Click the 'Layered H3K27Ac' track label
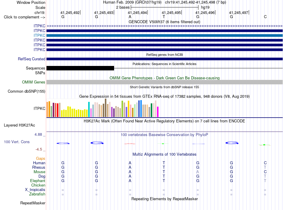Screen dimensions: 283x210 point(19,125)
